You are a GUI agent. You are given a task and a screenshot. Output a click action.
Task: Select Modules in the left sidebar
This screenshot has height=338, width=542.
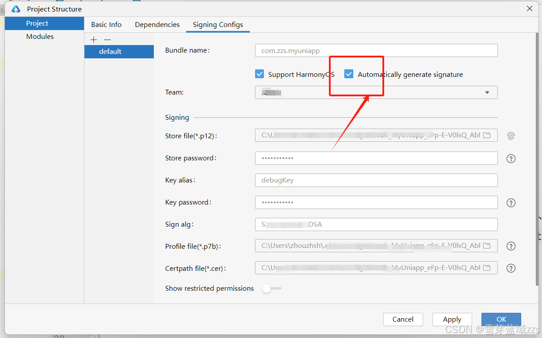click(x=40, y=37)
